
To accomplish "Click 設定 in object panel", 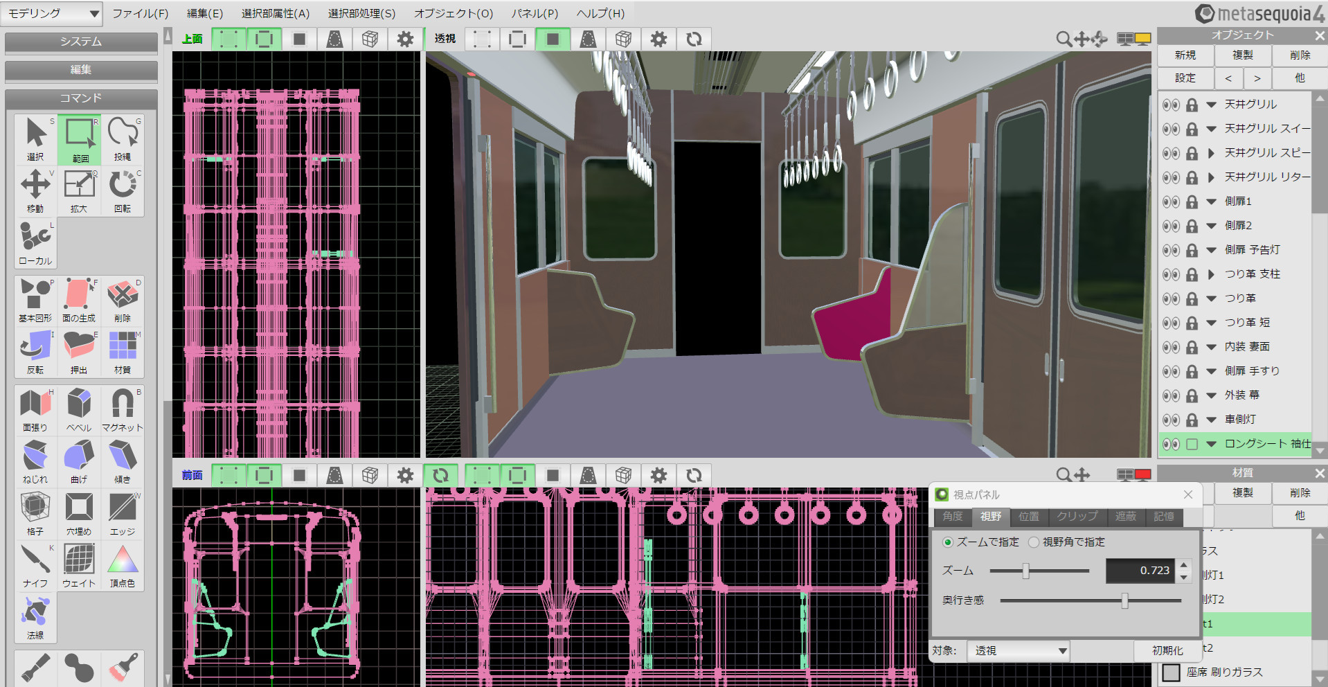I will click(x=1185, y=78).
